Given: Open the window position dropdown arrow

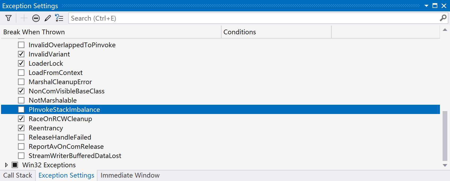Looking at the screenshot, I should (426, 6).
